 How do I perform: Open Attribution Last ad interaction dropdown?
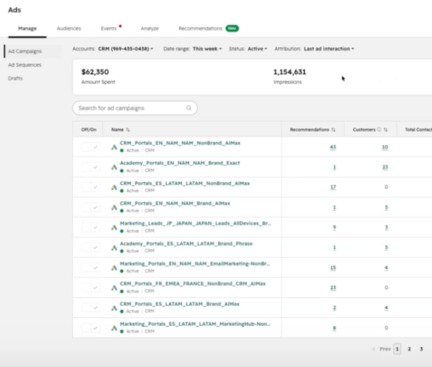(329, 49)
